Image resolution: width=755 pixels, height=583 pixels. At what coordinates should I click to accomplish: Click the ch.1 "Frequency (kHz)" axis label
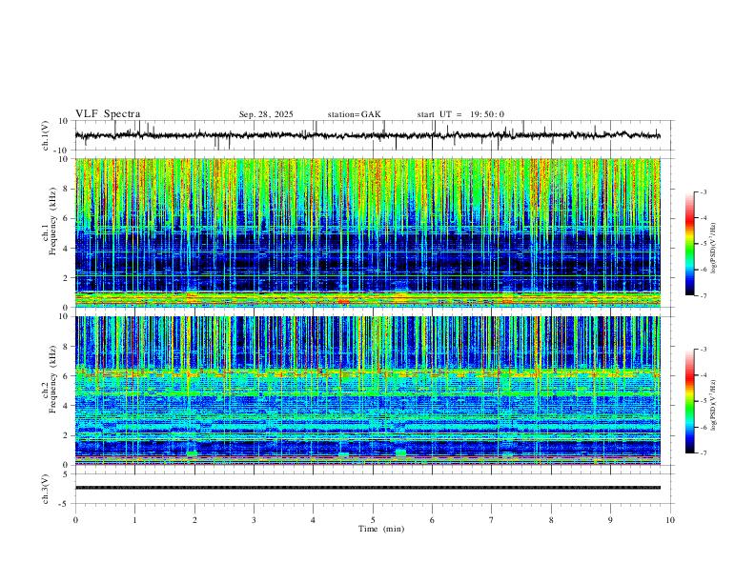click(53, 221)
